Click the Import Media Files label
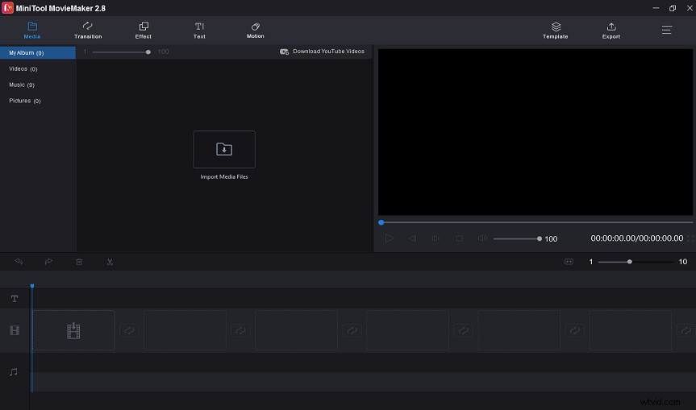Screen dimensions: 696x410 224,177
